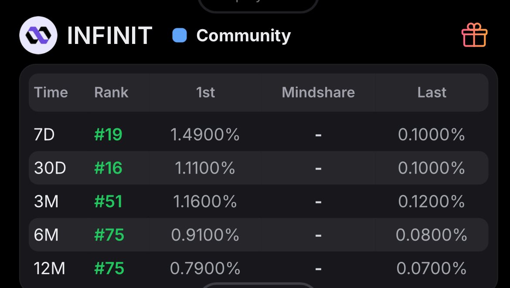Click the #75 rank in 6M row

coord(109,235)
